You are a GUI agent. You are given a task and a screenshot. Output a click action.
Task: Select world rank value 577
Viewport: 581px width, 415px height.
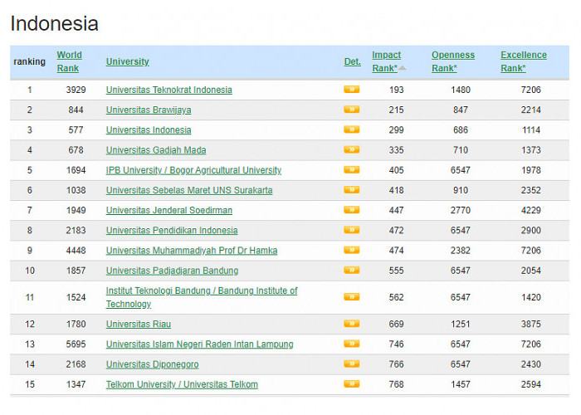[76, 130]
